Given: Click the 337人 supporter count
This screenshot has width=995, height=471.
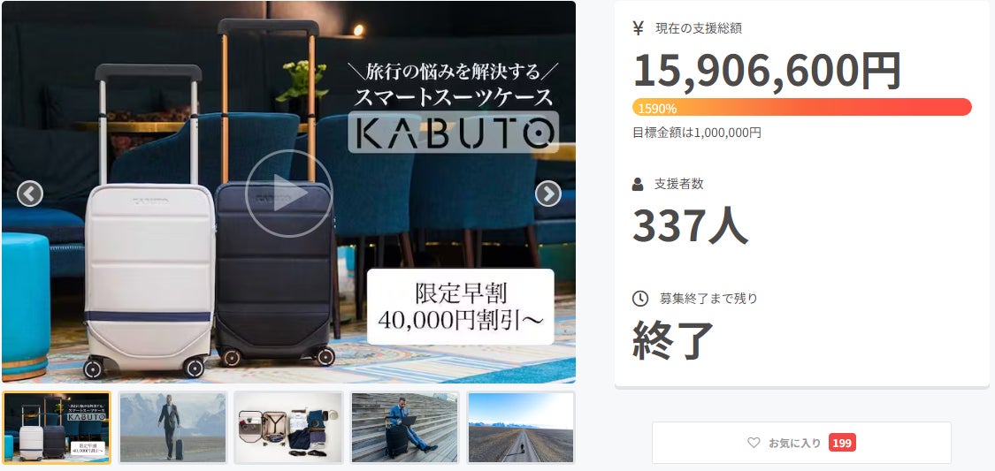Looking at the screenshot, I should pyautogui.click(x=690, y=225).
